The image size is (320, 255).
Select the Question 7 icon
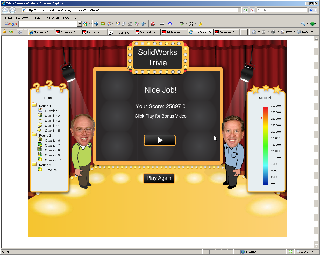[40, 144]
